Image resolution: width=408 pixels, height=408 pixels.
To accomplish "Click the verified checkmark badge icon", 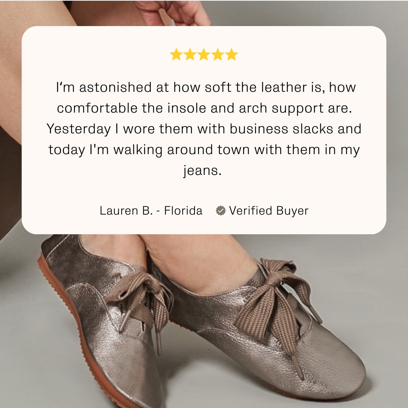I will click(221, 210).
